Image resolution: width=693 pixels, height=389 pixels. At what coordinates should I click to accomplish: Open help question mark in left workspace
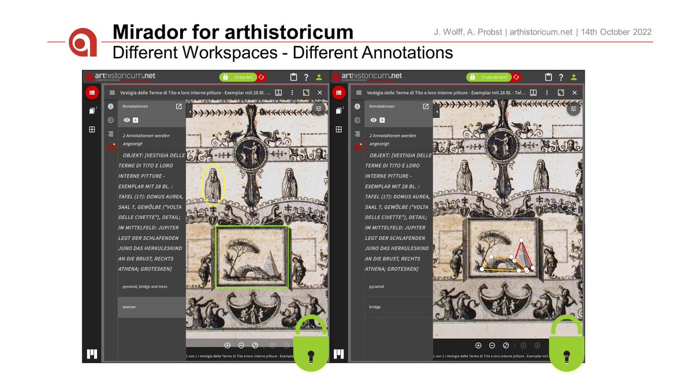[x=306, y=77]
